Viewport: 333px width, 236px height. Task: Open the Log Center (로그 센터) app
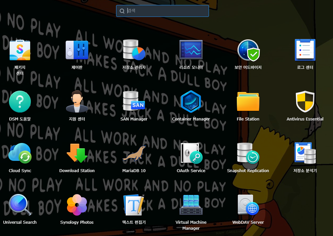305,50
